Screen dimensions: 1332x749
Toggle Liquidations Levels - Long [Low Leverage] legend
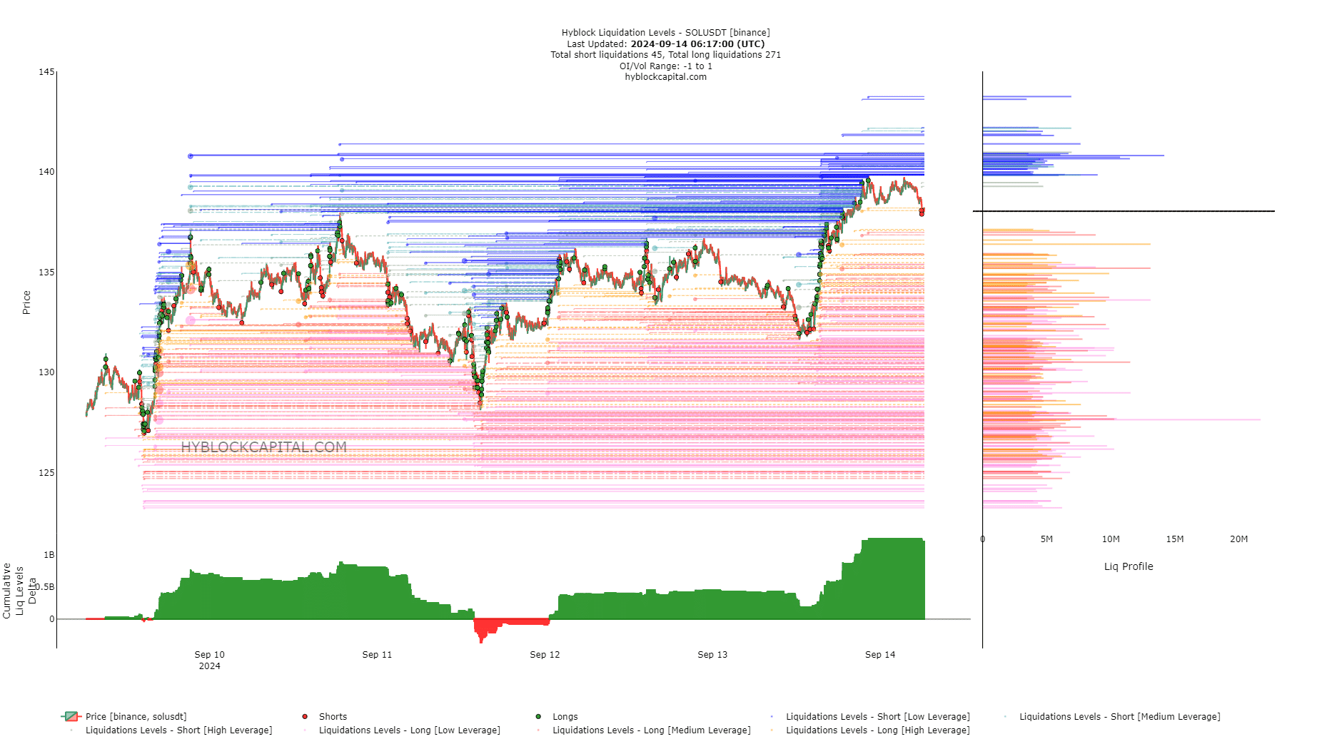[x=401, y=730]
